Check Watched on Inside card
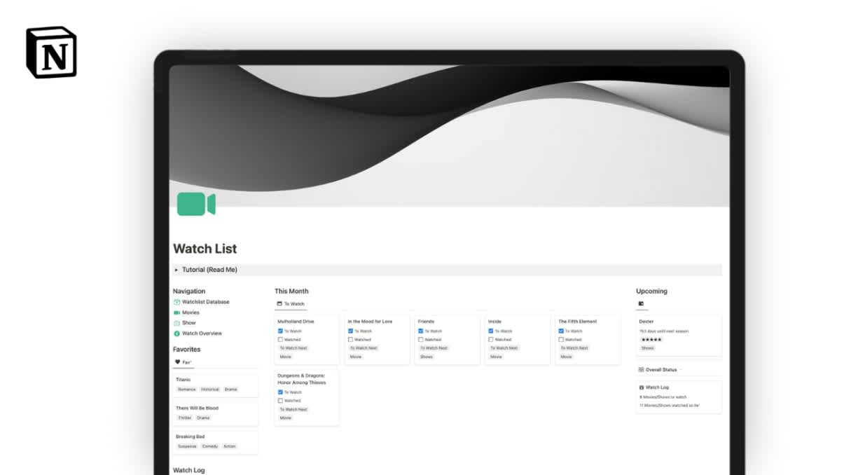Screen dimensions: 844x475 click(x=491, y=340)
